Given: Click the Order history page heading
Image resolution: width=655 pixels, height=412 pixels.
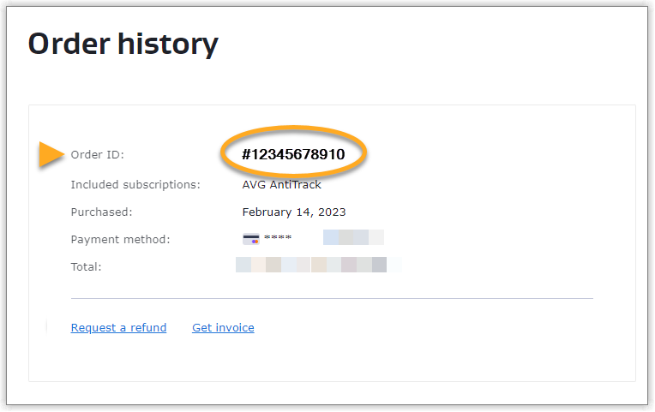Looking at the screenshot, I should pyautogui.click(x=123, y=44).
